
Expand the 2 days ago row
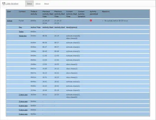pos(23,95)
